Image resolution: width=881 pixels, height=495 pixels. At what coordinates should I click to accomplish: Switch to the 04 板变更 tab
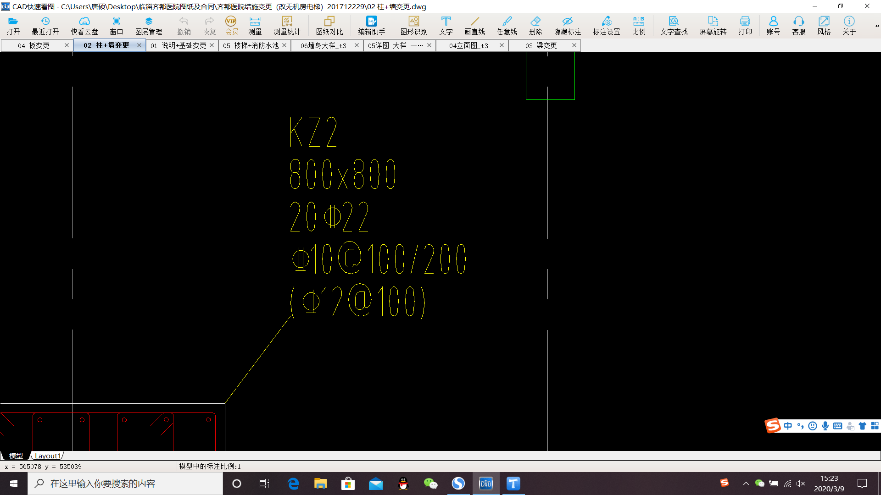pos(33,45)
